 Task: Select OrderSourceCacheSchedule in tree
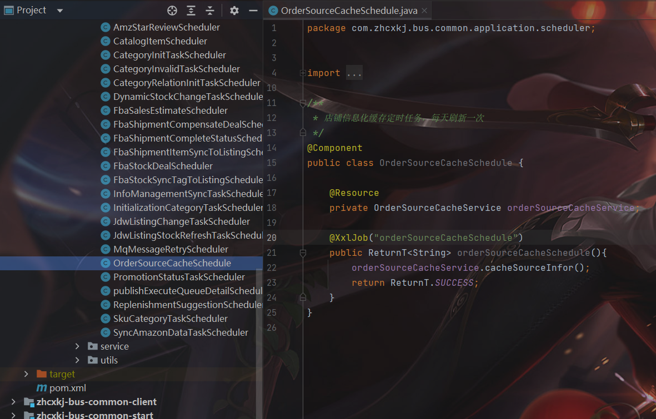pyautogui.click(x=172, y=263)
